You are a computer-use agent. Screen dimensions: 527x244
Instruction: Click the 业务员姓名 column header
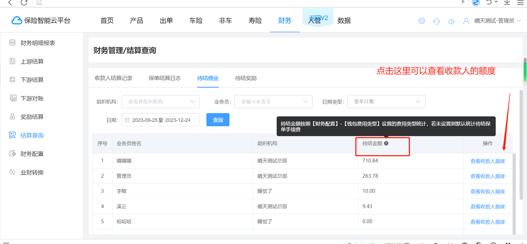point(129,143)
